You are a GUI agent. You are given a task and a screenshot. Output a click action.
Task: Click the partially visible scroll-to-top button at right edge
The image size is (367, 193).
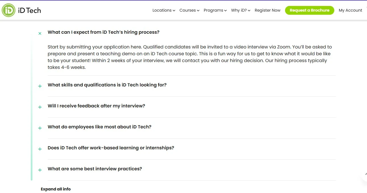(365, 175)
